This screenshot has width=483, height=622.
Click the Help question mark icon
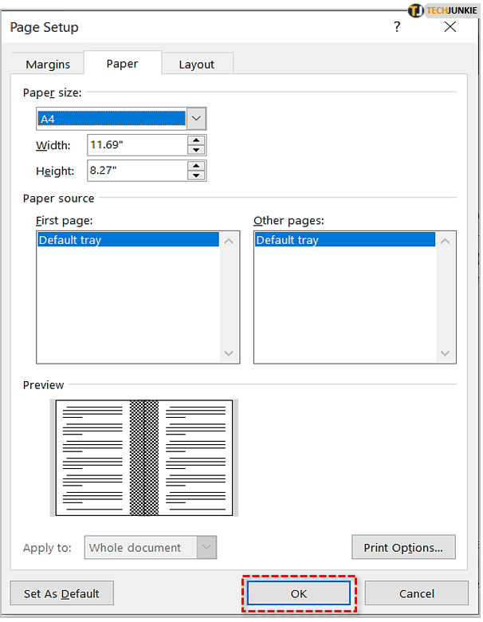pos(397,28)
